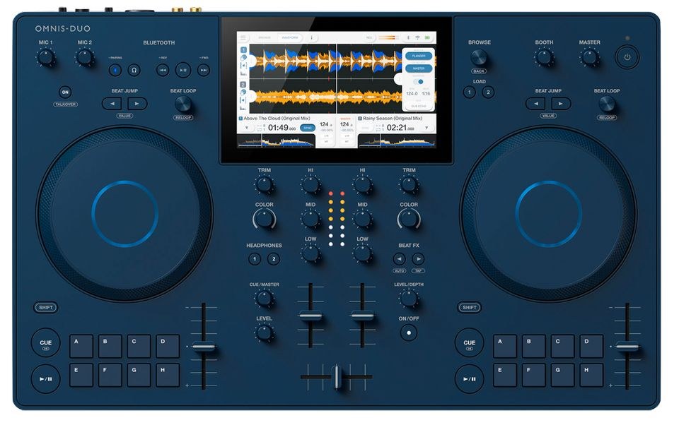
Task: Hit the power button beside the MASTER knob
Action: pos(627,57)
